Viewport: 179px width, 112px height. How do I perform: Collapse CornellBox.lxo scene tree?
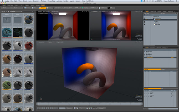click(x=151, y=18)
